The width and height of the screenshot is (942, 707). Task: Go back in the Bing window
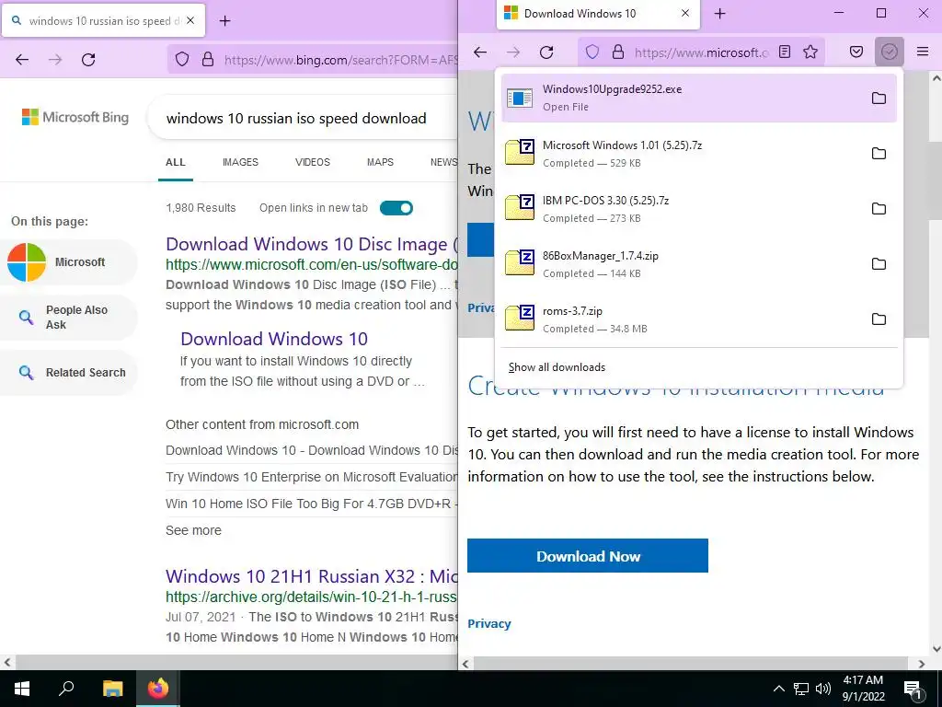(x=22, y=60)
